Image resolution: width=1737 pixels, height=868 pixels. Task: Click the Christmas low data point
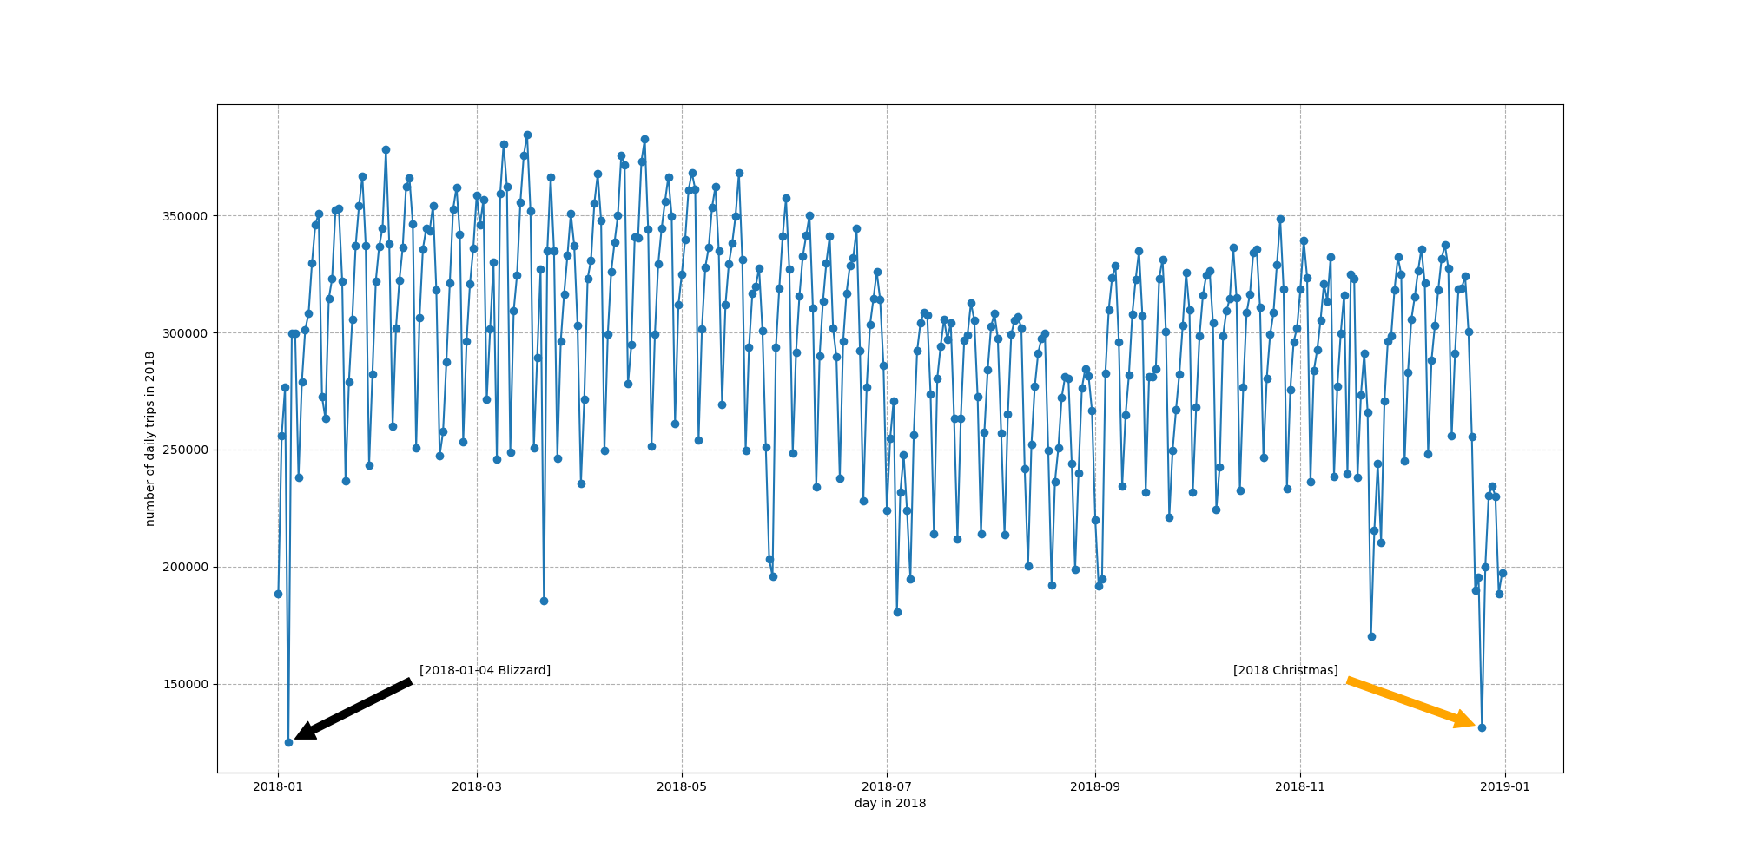[1482, 727]
